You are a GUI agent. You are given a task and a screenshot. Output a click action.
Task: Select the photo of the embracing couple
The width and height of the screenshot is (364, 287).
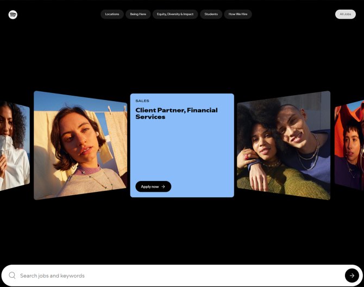[x=283, y=145]
